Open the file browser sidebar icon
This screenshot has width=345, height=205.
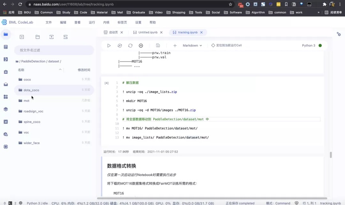[x=6, y=34]
